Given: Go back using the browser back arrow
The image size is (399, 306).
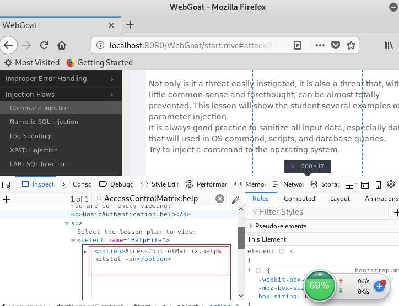Looking at the screenshot, I should point(8,45).
